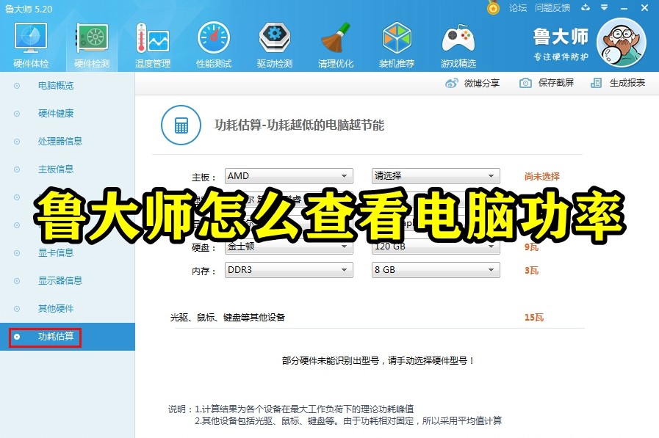Select 主板信息 in the sidebar
This screenshot has height=438, width=659.
pyautogui.click(x=56, y=169)
